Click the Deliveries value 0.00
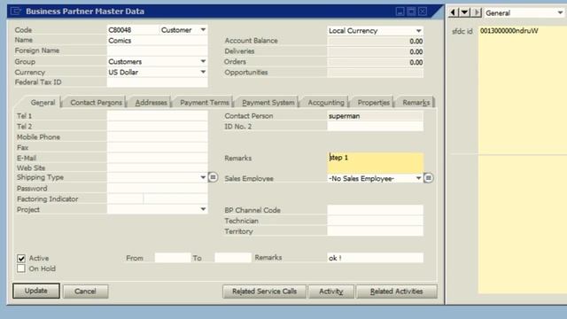The height and width of the screenshot is (319, 567). pos(375,51)
